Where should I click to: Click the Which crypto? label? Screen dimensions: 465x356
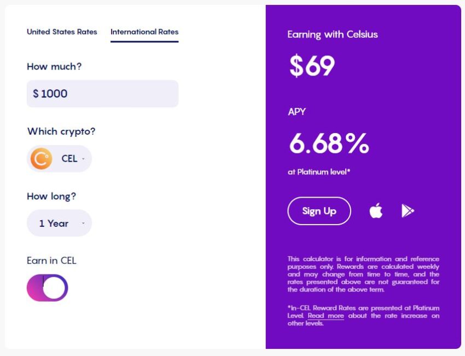coord(61,131)
